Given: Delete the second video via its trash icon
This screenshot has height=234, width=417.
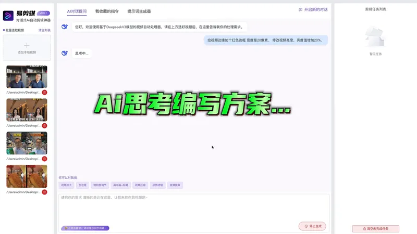Looking at the screenshot, I should pos(44,126).
